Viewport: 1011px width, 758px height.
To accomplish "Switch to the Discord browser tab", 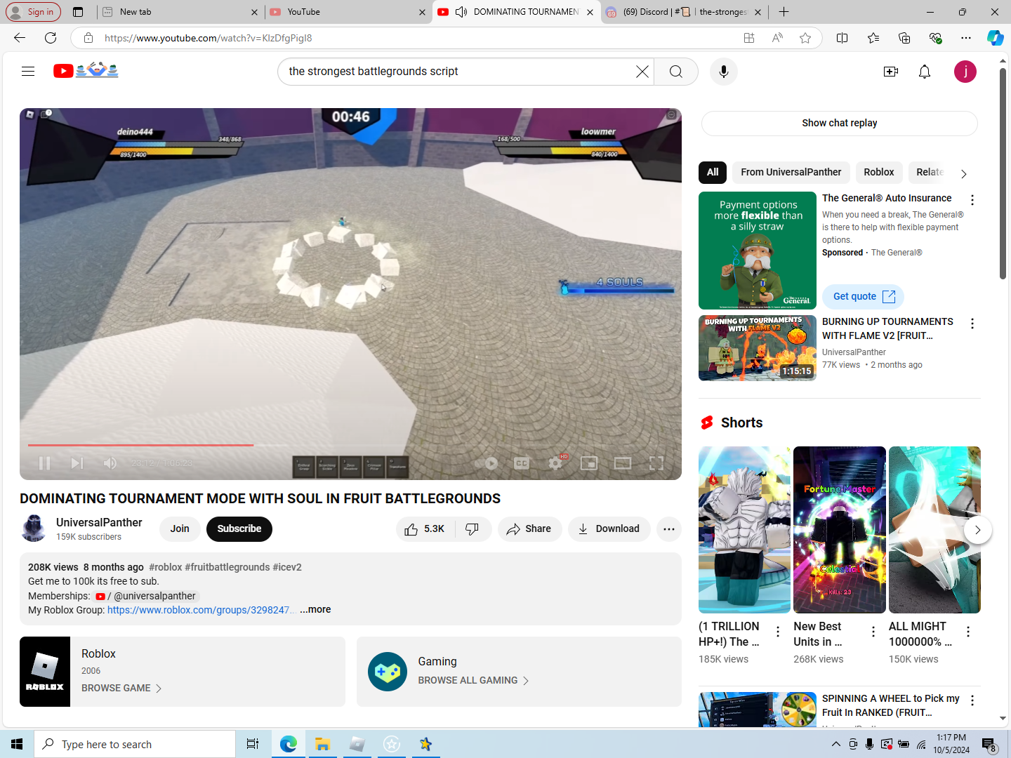I will (683, 12).
